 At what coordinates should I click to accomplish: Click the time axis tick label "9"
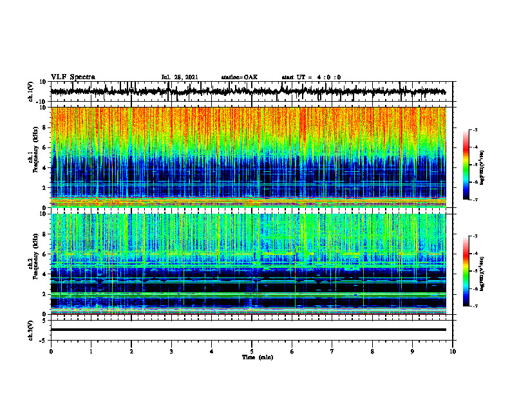click(412, 352)
